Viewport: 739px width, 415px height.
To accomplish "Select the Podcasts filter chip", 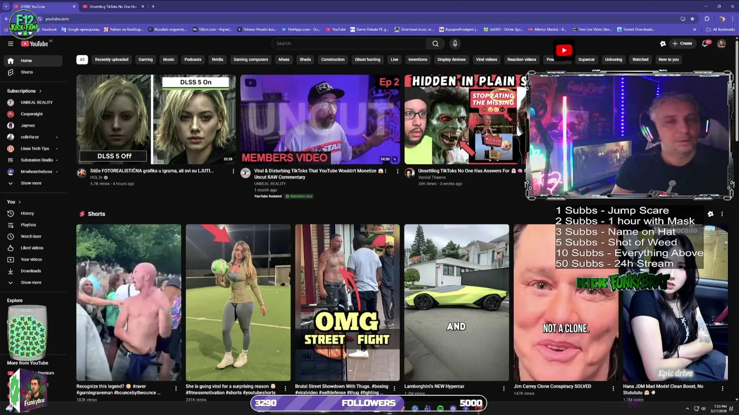I will click(193, 59).
